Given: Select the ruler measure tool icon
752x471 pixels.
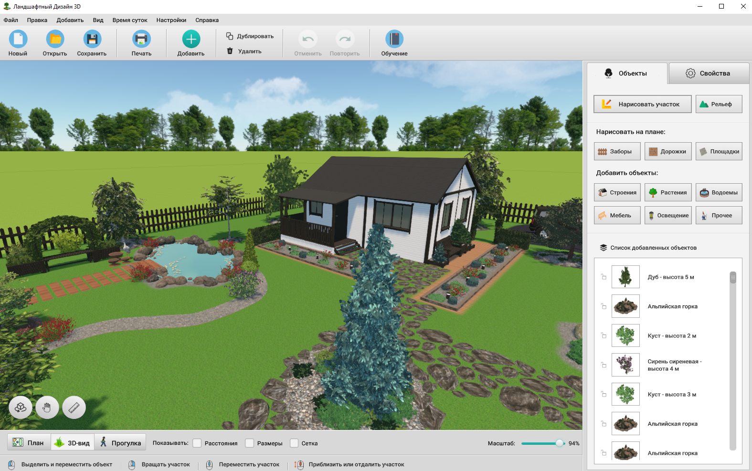Looking at the screenshot, I should point(74,408).
